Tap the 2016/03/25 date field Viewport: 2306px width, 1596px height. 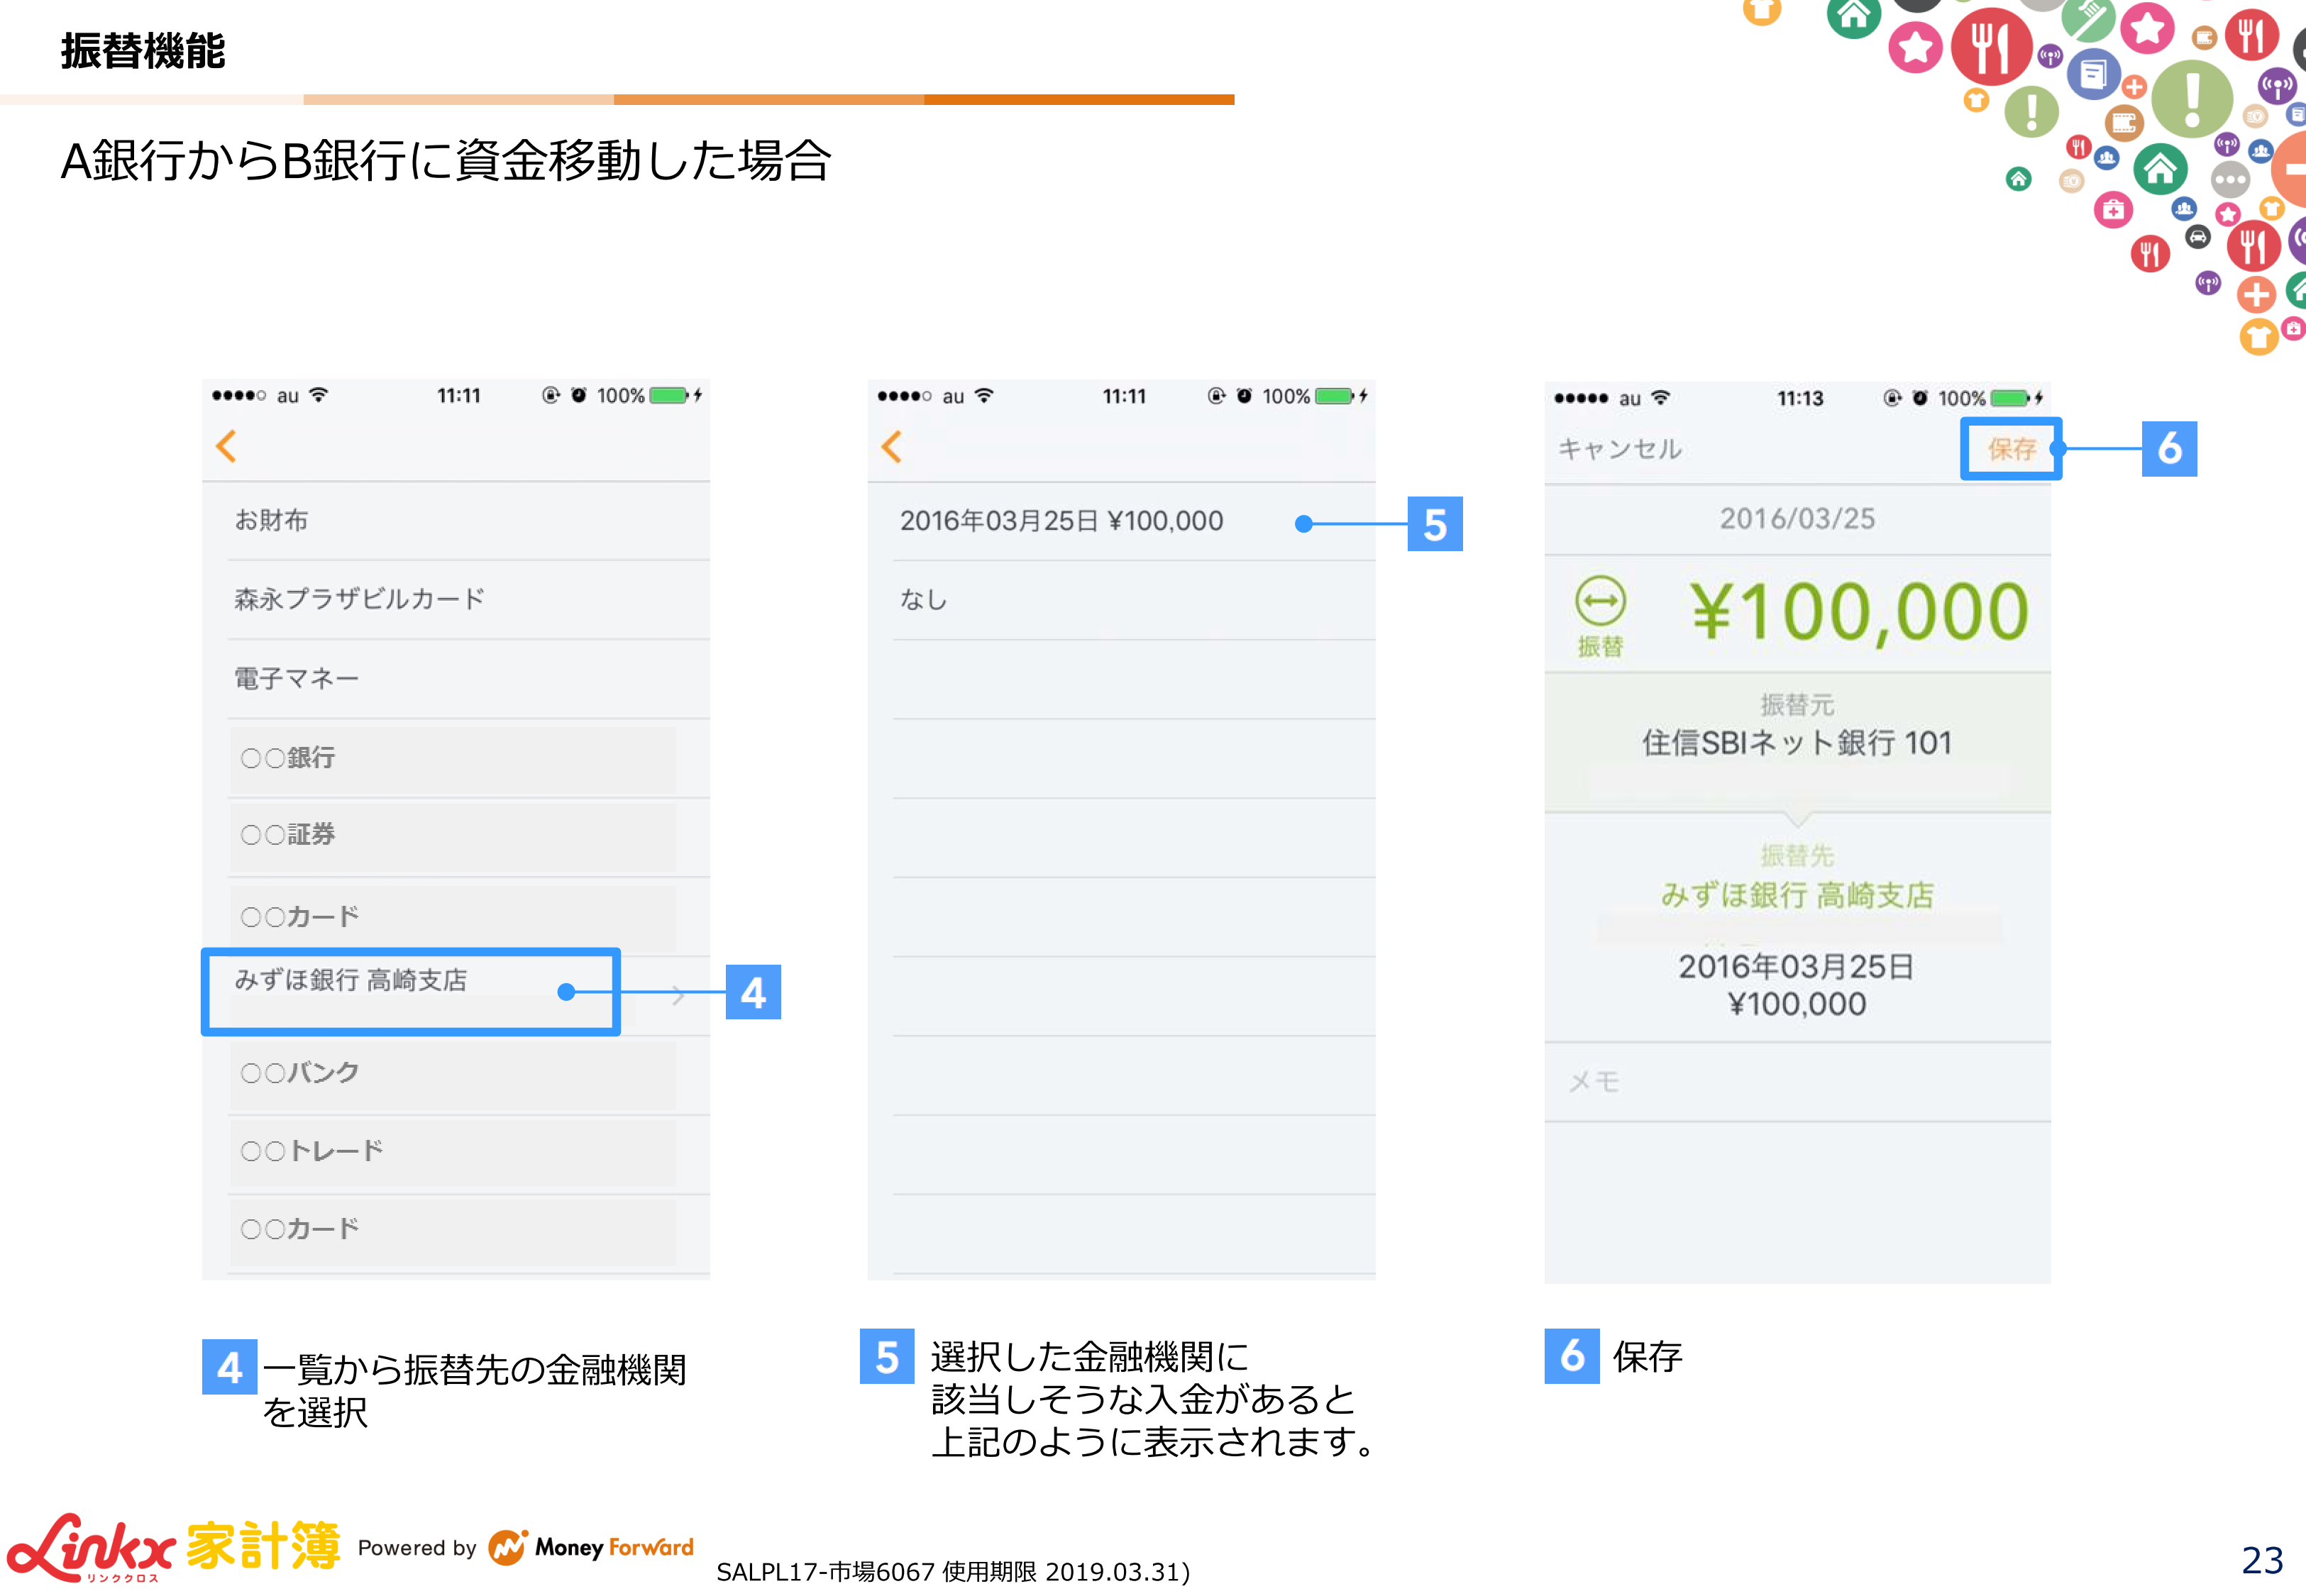1796,519
